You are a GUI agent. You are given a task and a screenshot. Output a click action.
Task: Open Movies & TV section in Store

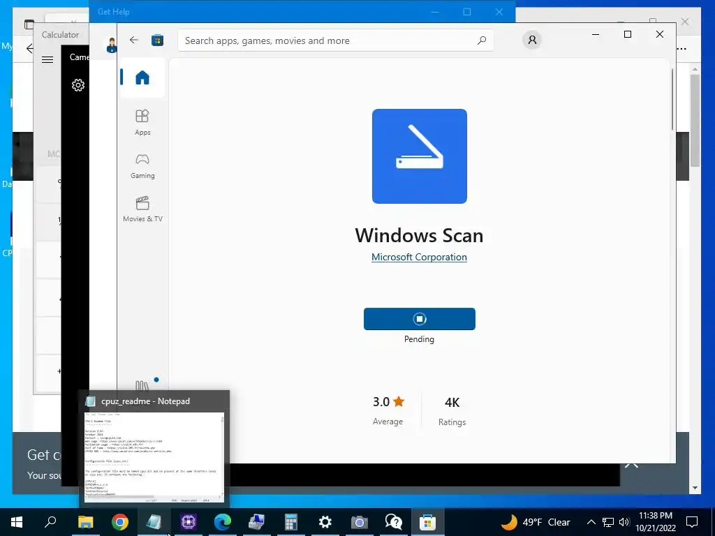coord(142,209)
